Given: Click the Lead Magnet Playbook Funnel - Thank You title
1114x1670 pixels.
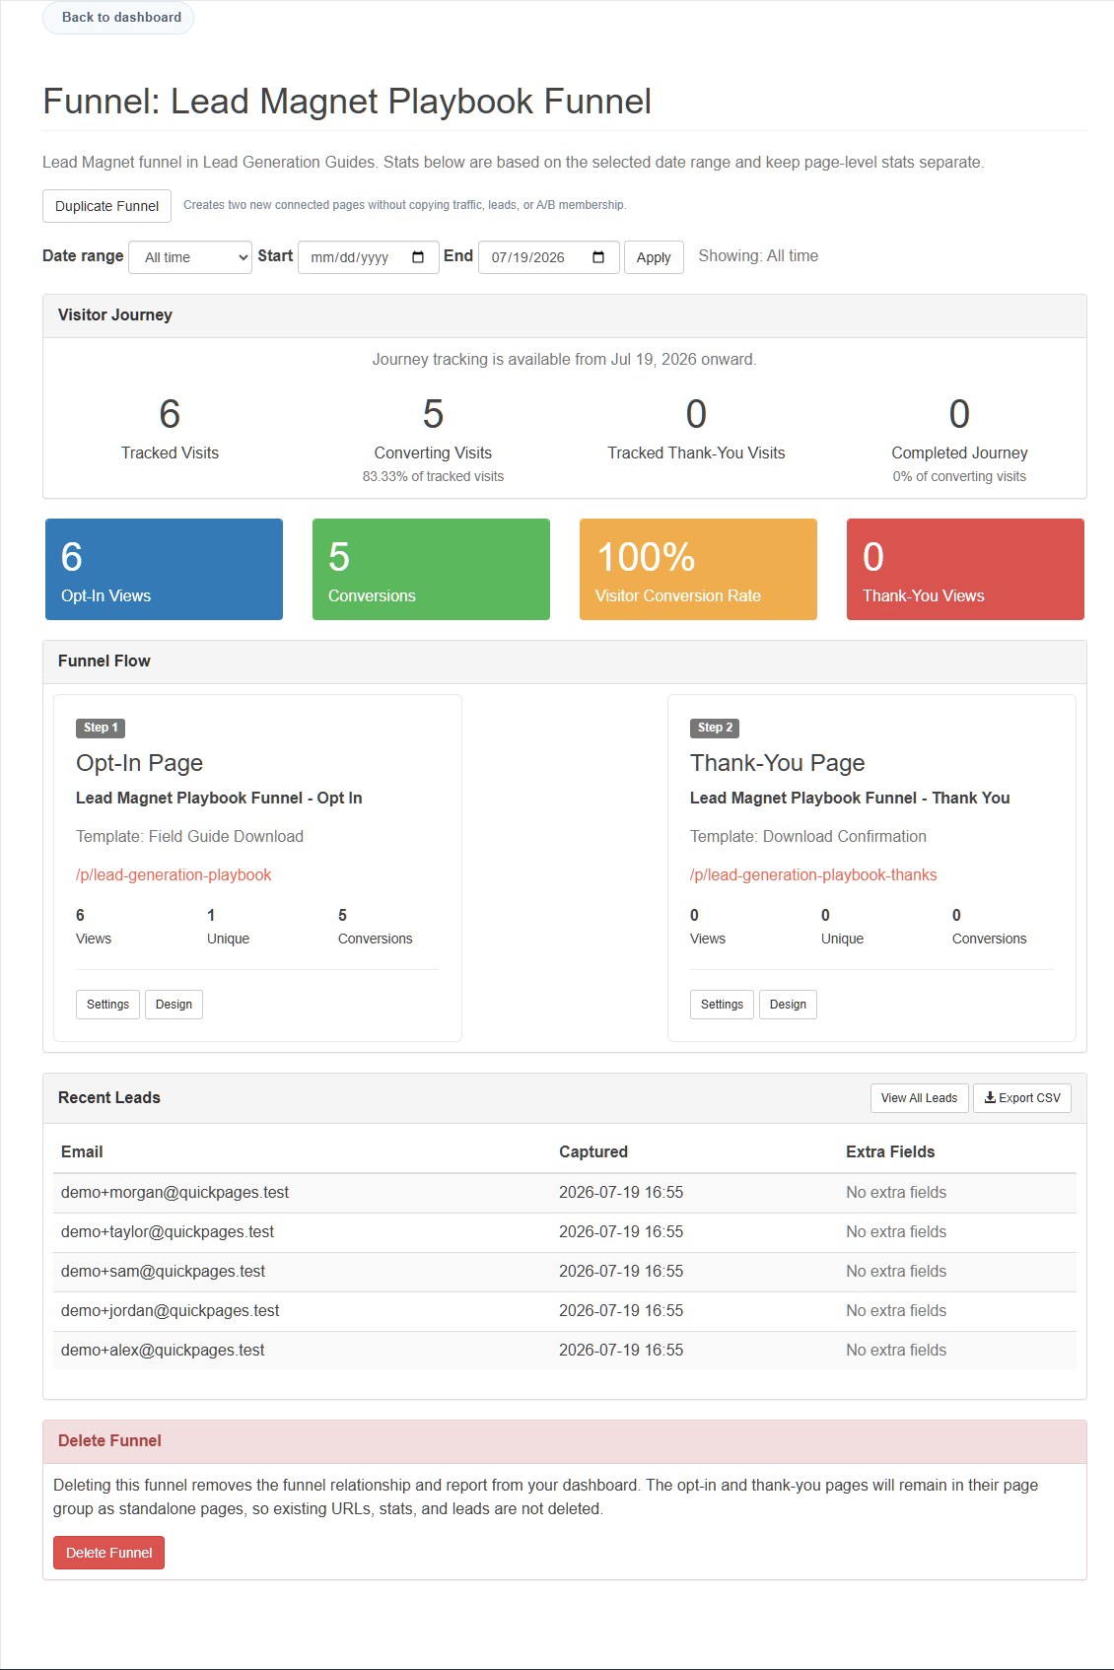Looking at the screenshot, I should [850, 798].
